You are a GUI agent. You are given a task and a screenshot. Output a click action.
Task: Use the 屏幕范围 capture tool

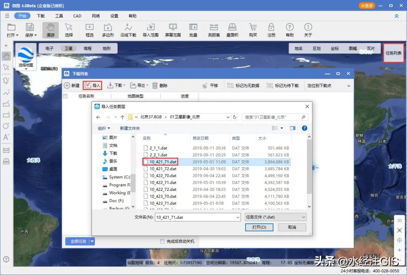pos(172,30)
